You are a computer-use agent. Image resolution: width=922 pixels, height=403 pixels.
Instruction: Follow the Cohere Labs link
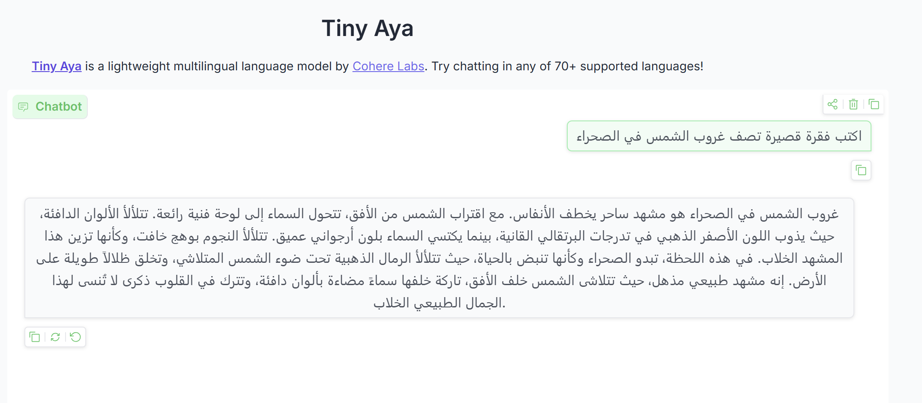pos(388,66)
